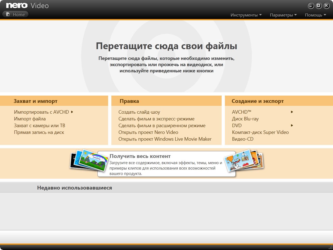Screen dimensions: 333x250
Task: Start Сделать фильм в экспресс-режиме
Action: (157, 119)
